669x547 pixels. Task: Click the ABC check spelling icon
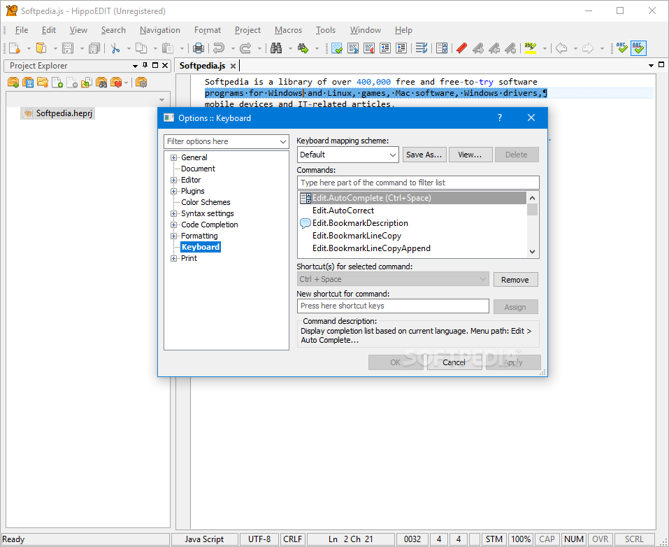point(622,48)
